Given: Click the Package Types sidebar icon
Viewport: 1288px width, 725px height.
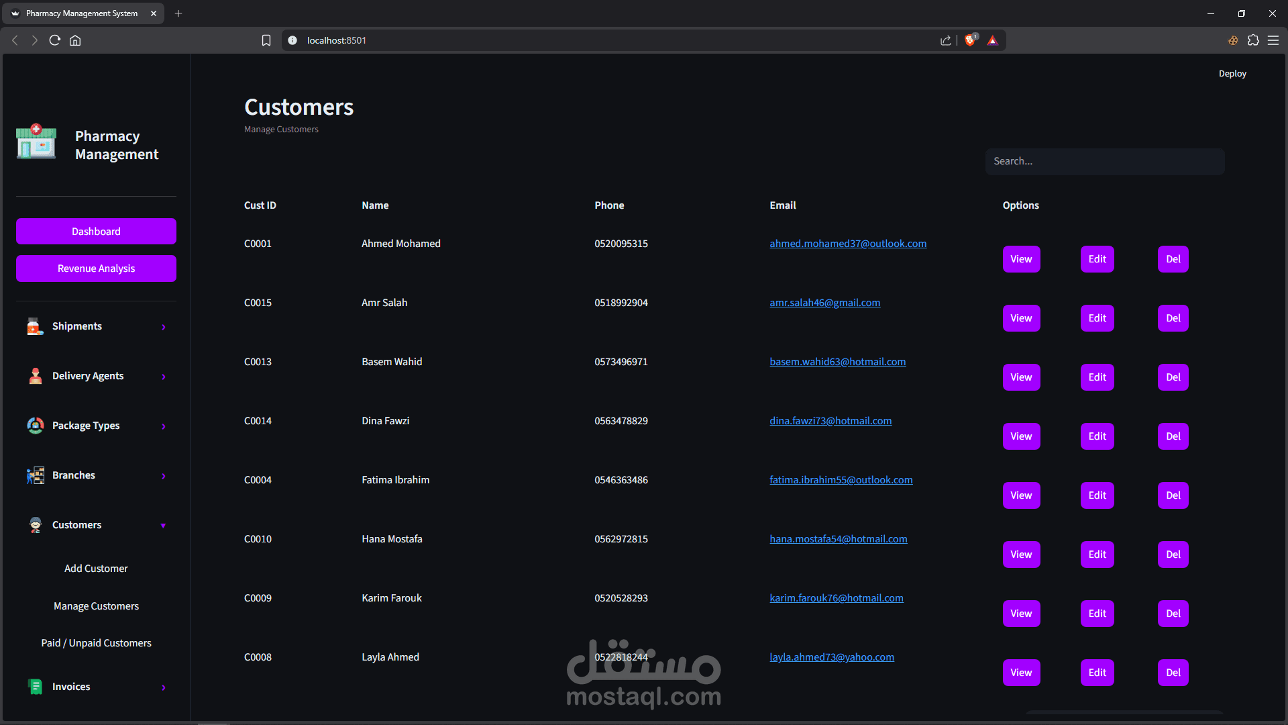Looking at the screenshot, I should [35, 426].
